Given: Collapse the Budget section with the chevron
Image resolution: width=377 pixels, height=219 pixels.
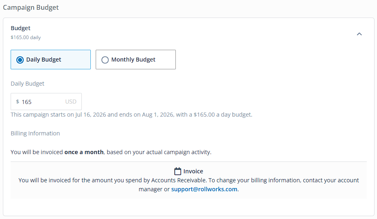Looking at the screenshot, I should [x=359, y=34].
